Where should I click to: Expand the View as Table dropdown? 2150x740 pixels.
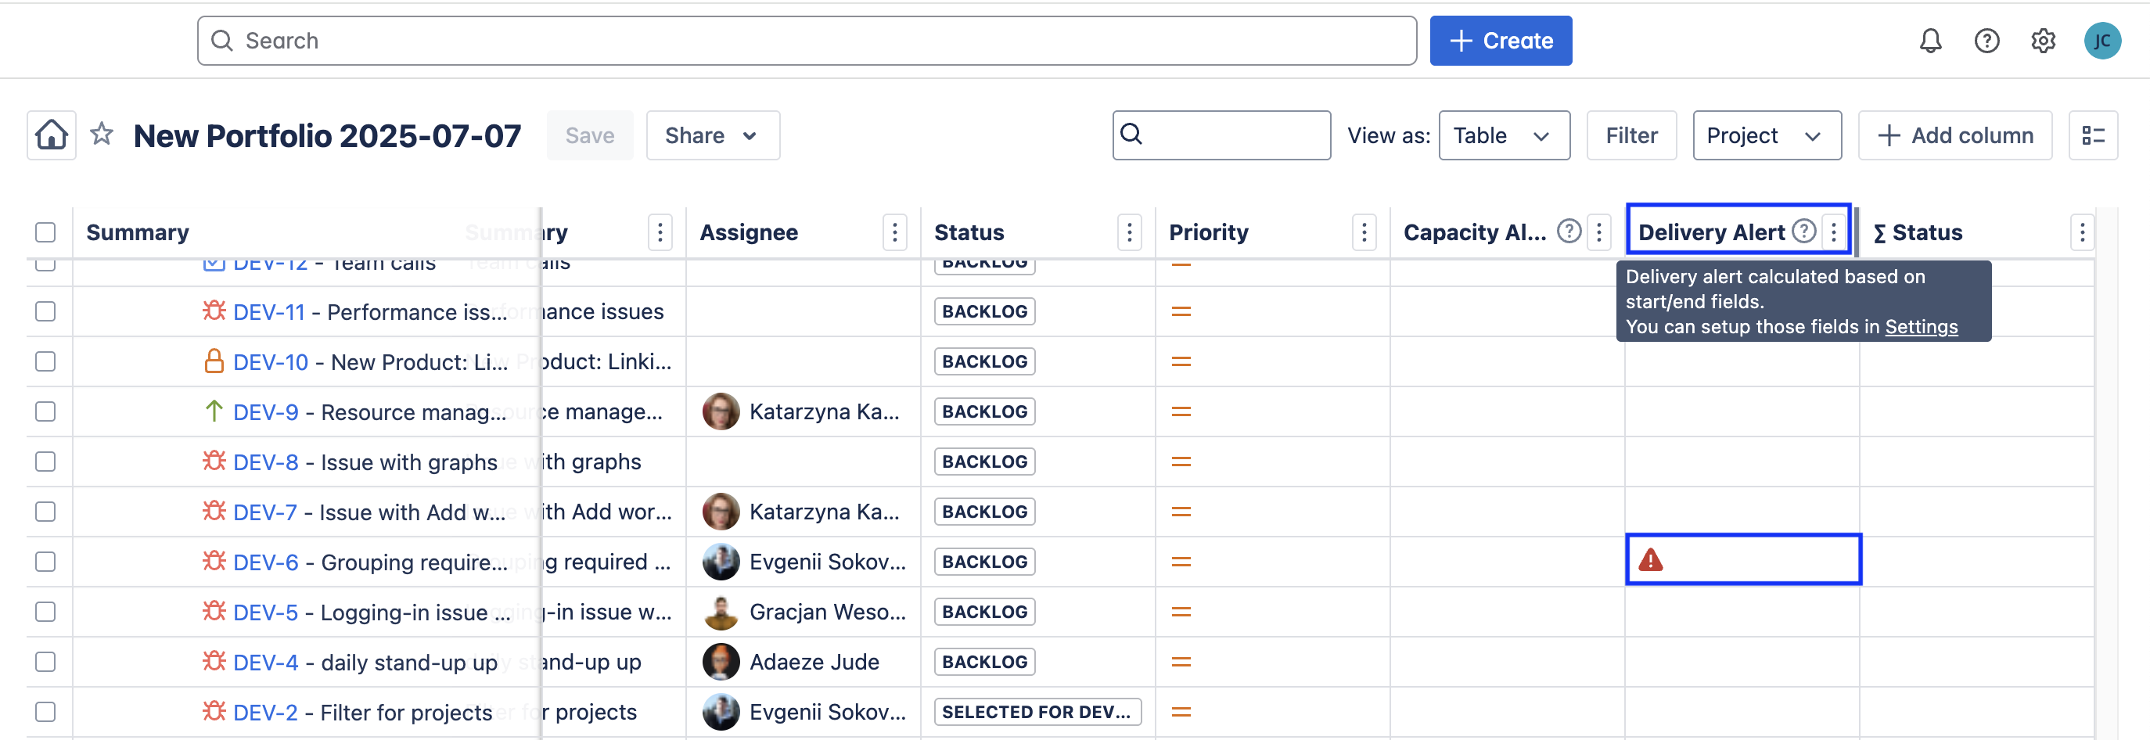pos(1503,135)
